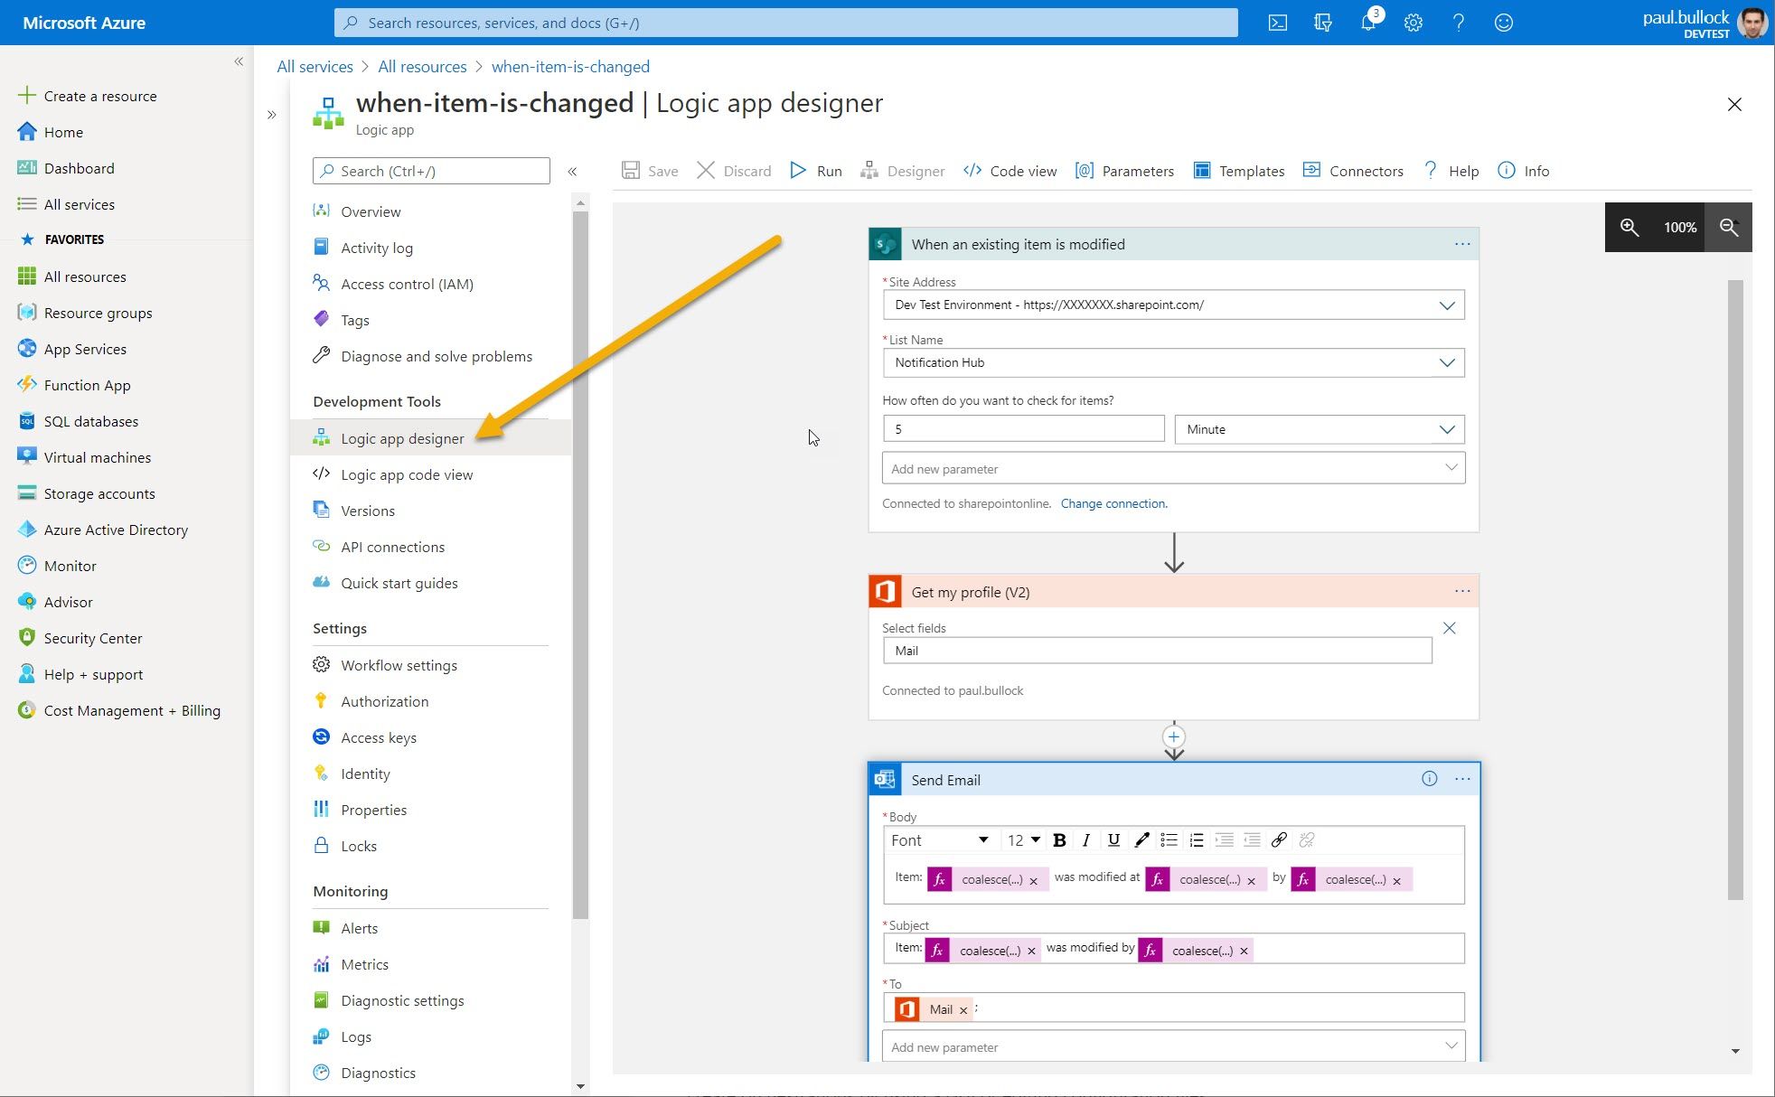Open the notifications bell icon
This screenshot has height=1097, width=1775.
(1368, 23)
